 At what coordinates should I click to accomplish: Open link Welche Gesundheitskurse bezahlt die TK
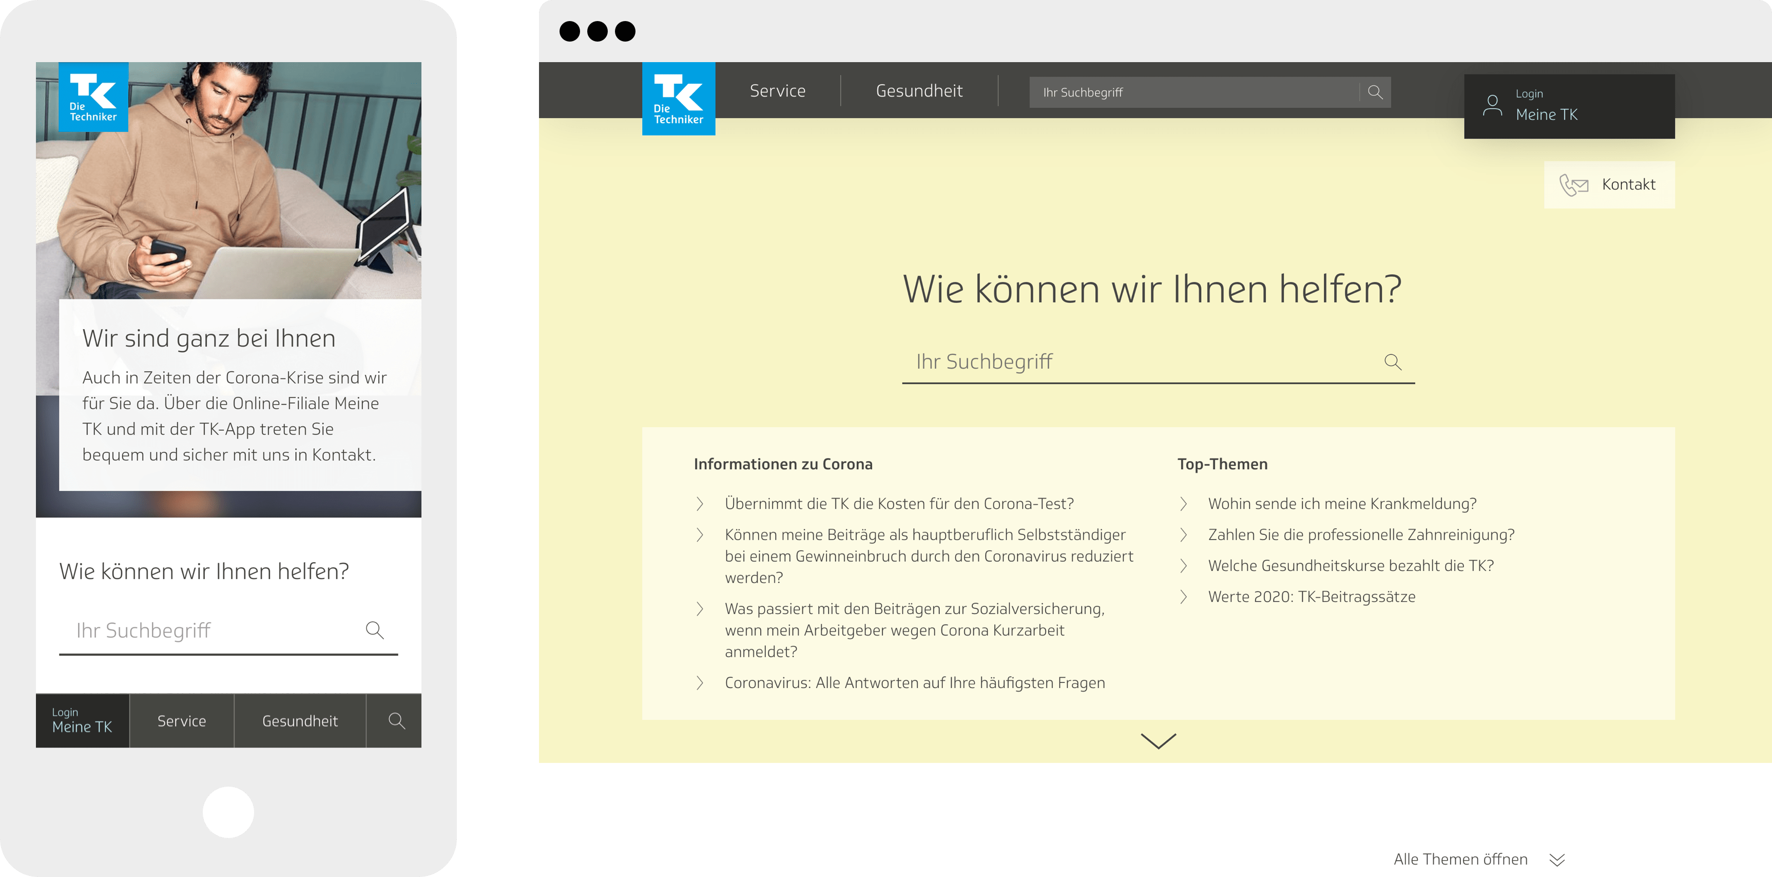point(1351,566)
